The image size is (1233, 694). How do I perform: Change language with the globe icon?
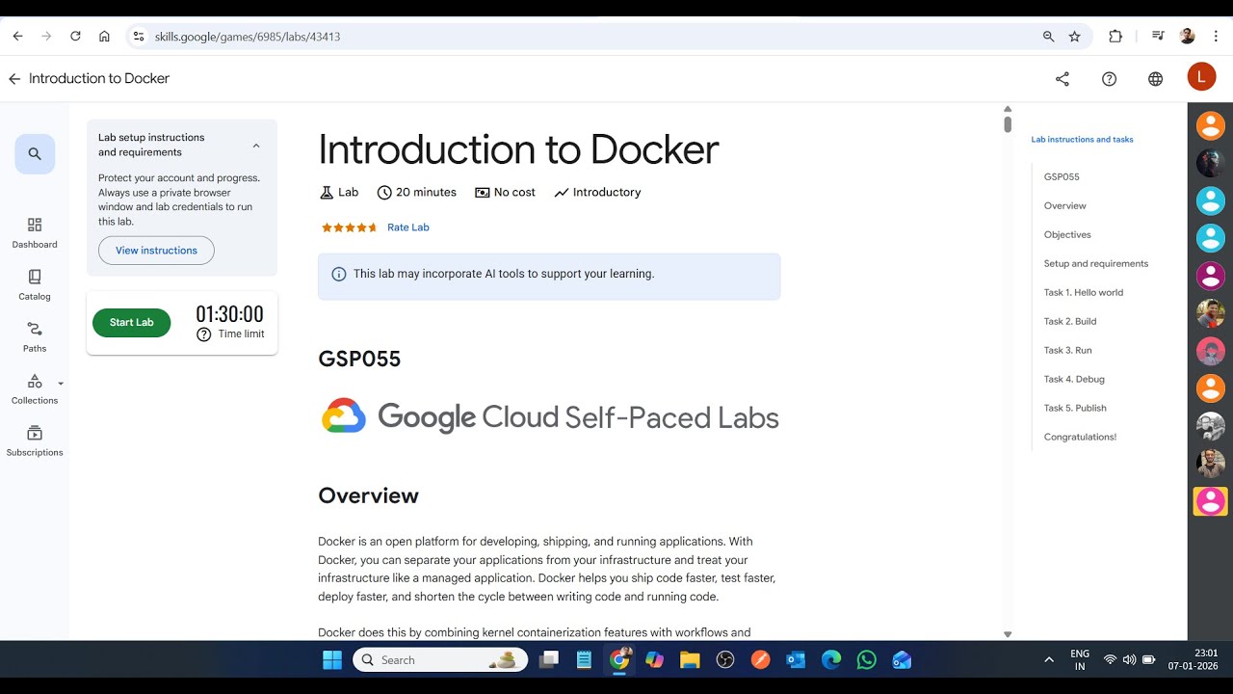[1155, 79]
